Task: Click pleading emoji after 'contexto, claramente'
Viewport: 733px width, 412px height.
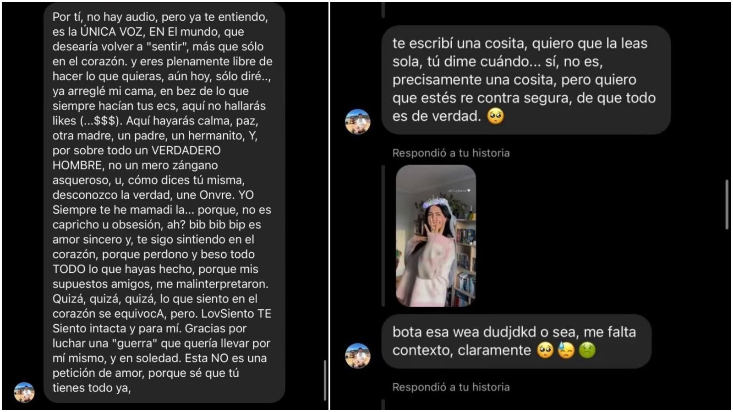Action: point(545,351)
